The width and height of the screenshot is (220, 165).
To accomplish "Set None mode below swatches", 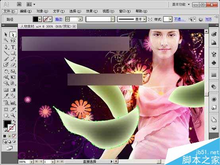I will click(x=14, y=136).
